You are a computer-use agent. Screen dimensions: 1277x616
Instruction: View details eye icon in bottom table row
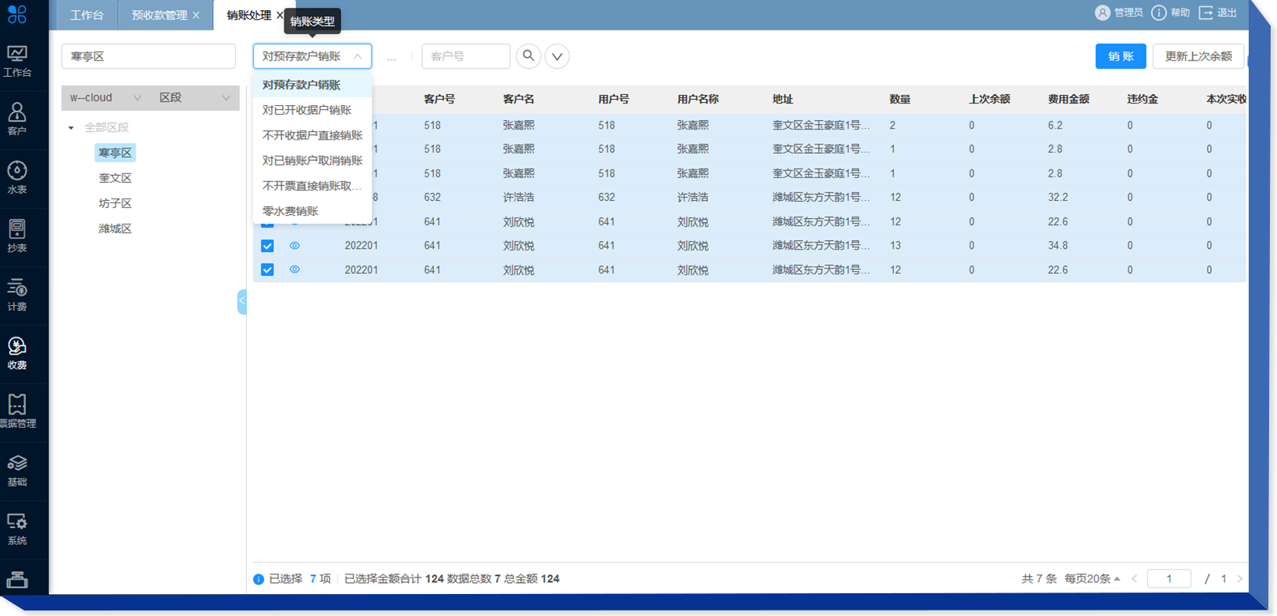(295, 269)
